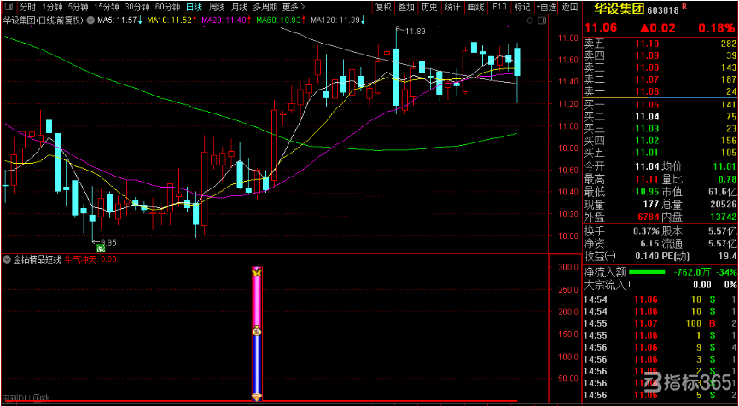Image resolution: width=739 pixels, height=406 pixels.
Task: Click the MA60 moving average label
Action: coord(281,20)
